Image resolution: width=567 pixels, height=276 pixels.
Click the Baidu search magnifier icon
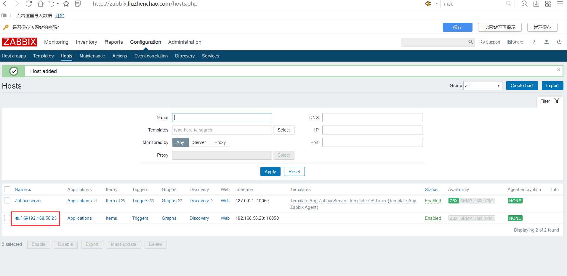tap(508, 4)
